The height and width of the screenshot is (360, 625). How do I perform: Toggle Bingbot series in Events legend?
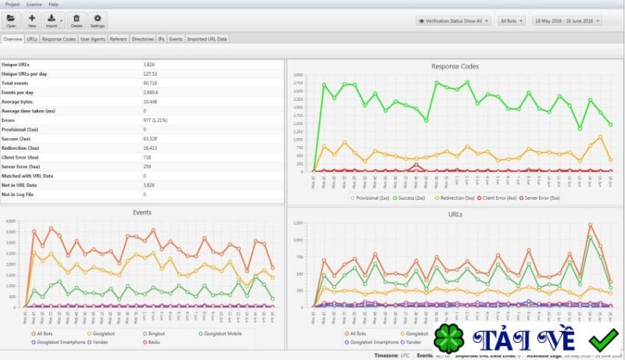tap(154, 333)
